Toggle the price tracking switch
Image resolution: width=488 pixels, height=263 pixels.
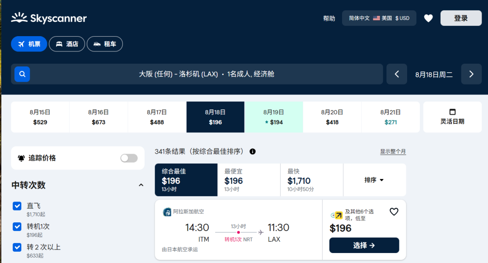coord(129,158)
